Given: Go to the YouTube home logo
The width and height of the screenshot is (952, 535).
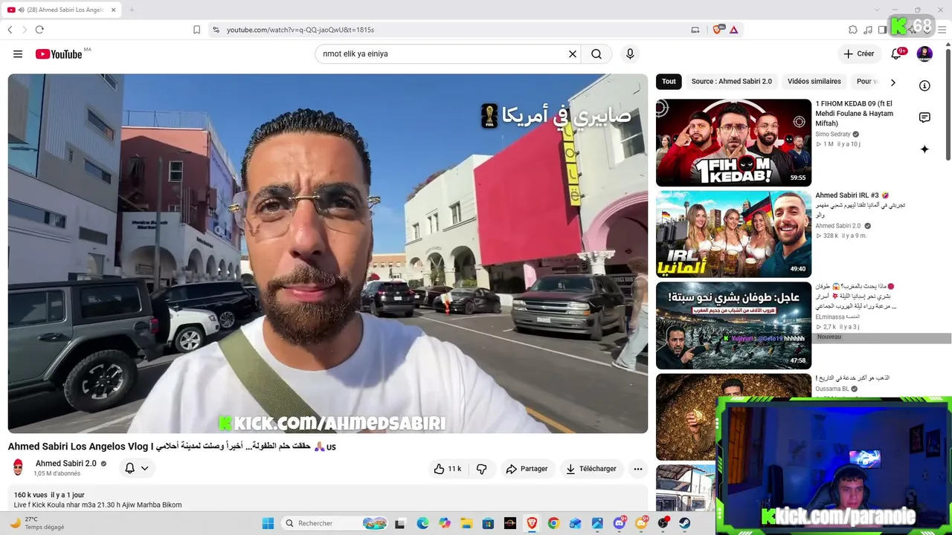Looking at the screenshot, I should click(x=59, y=54).
